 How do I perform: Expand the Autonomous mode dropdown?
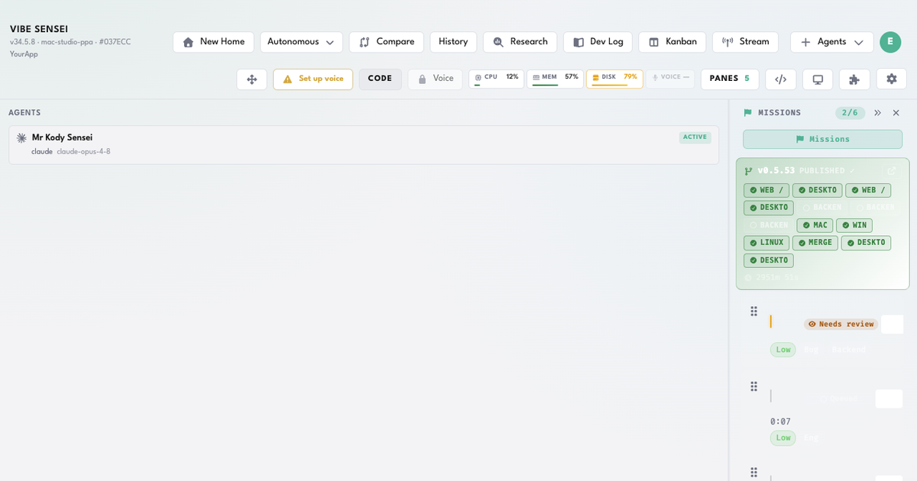coord(301,42)
